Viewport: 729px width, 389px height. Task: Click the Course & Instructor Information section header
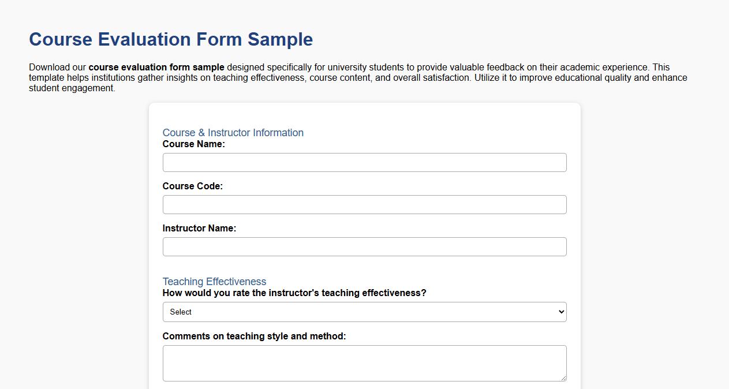click(233, 133)
